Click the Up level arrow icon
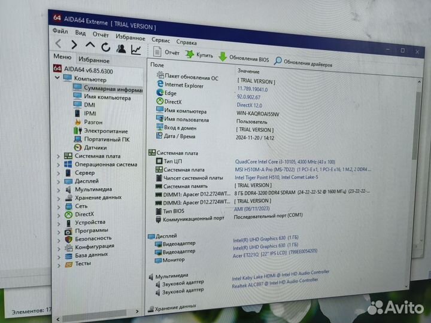The width and height of the screenshot is (431, 323). [90, 45]
